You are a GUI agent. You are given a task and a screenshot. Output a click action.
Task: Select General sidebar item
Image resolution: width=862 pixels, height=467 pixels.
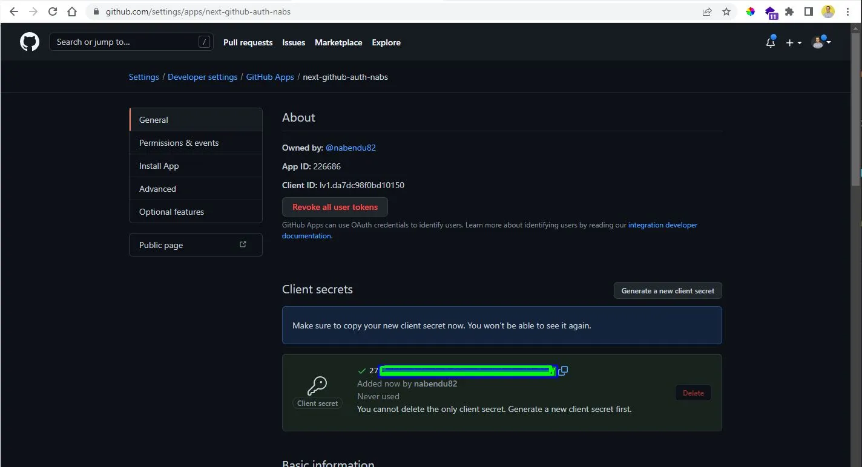[x=196, y=120]
